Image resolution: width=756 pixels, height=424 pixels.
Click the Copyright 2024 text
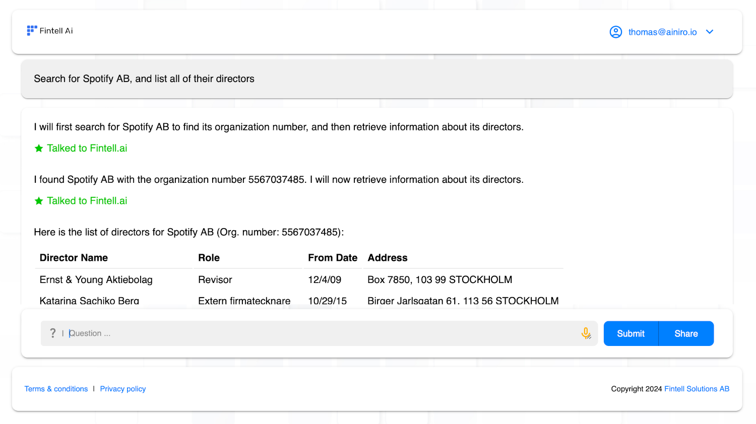[x=637, y=389]
